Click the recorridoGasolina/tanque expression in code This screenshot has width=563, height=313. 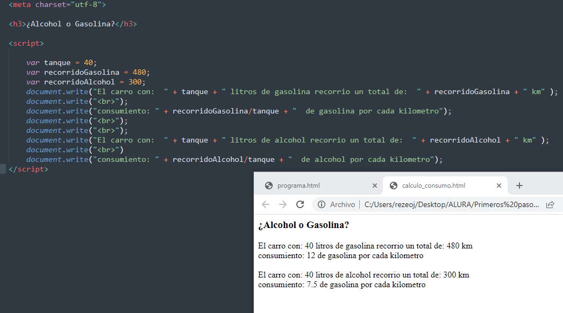coord(225,111)
